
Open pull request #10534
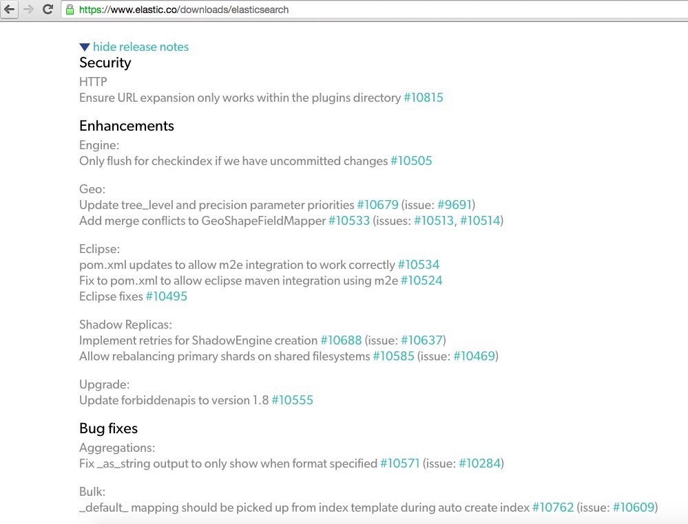(x=419, y=265)
